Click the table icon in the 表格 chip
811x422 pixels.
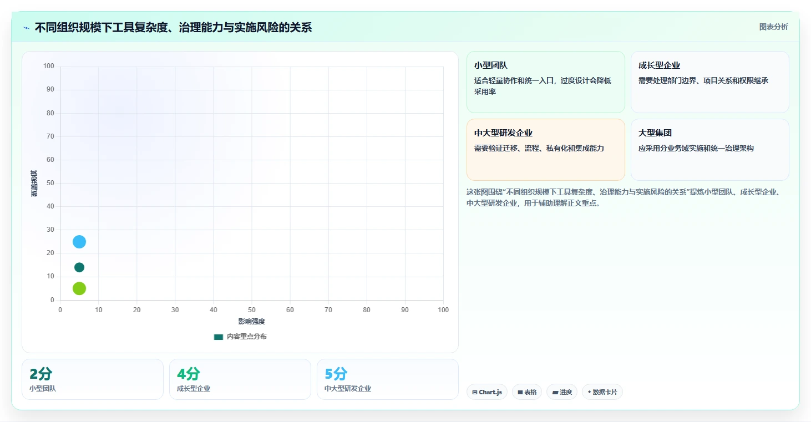click(x=520, y=393)
